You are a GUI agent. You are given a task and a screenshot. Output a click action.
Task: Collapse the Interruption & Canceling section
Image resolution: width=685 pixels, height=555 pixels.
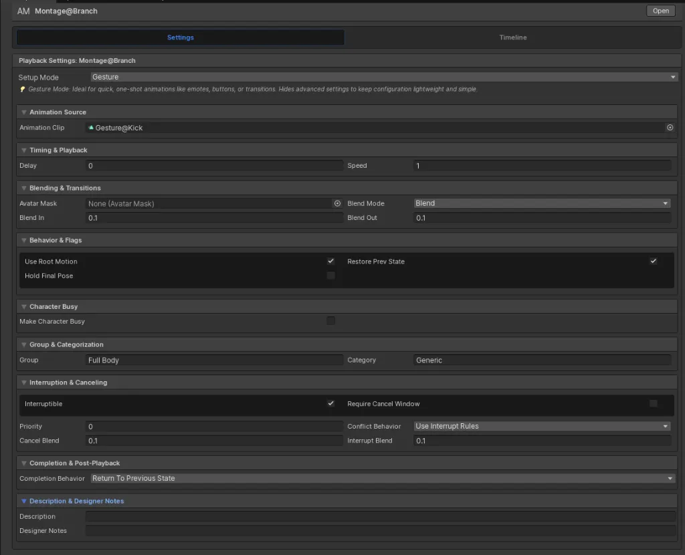(24, 383)
